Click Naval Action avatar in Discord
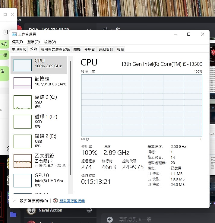This screenshot has height=223, width=215. tap(31, 211)
